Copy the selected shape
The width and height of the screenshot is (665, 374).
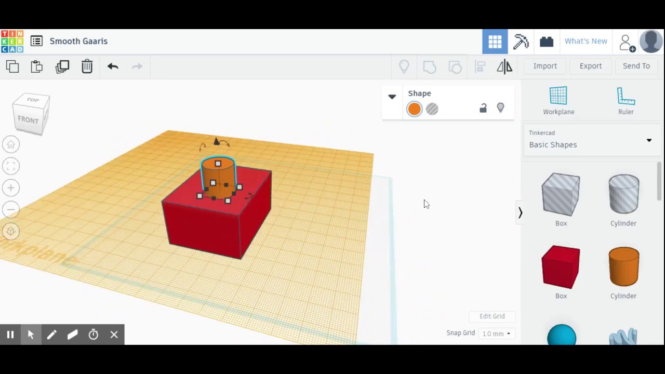12,66
